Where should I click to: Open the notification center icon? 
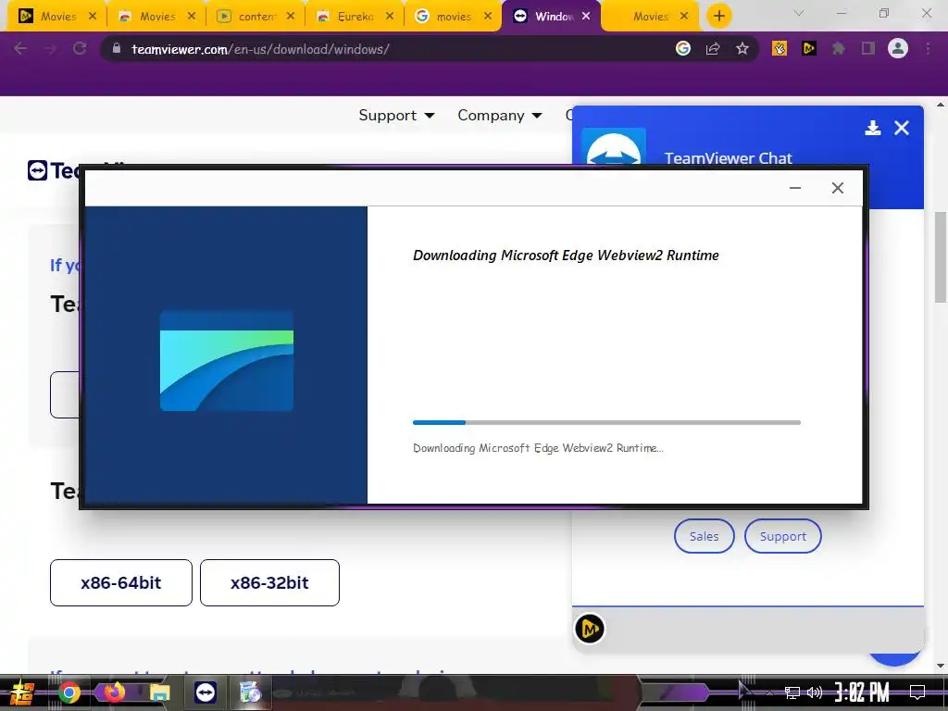[x=917, y=692]
